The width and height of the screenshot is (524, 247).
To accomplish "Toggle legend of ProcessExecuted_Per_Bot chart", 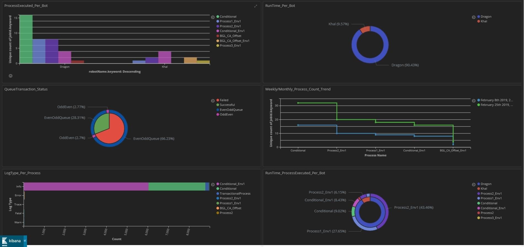I will pyautogui.click(x=213, y=17).
